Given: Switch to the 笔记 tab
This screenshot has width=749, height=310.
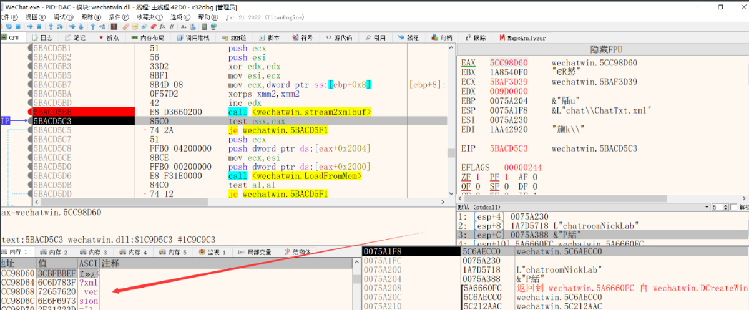Looking at the screenshot, I should click(x=75, y=37).
